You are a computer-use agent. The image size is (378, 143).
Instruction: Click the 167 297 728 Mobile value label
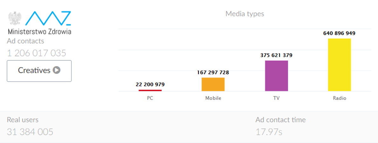(213, 72)
